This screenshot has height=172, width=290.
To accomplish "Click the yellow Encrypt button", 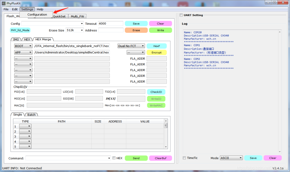I will pos(157,53).
